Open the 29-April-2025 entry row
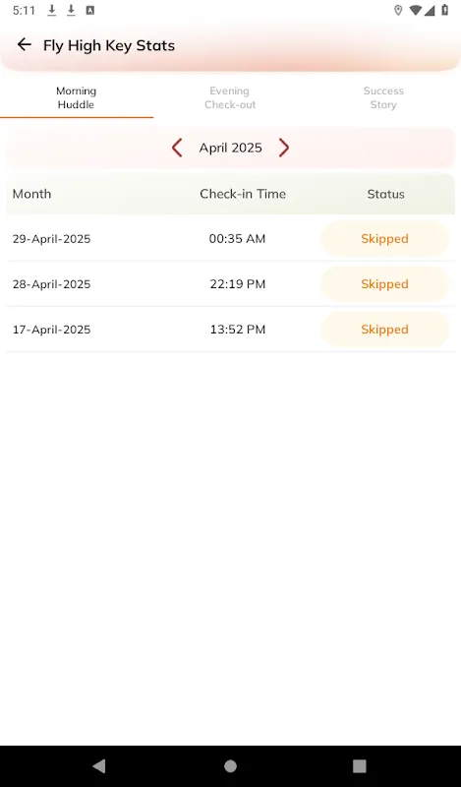 point(231,238)
